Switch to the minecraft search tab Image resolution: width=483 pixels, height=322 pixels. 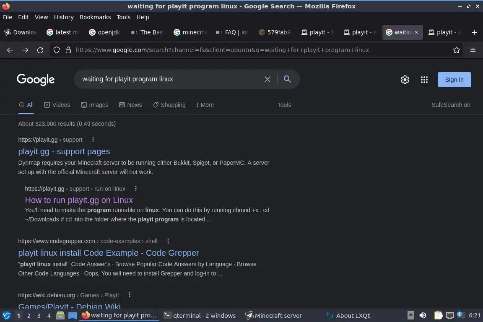tap(190, 32)
